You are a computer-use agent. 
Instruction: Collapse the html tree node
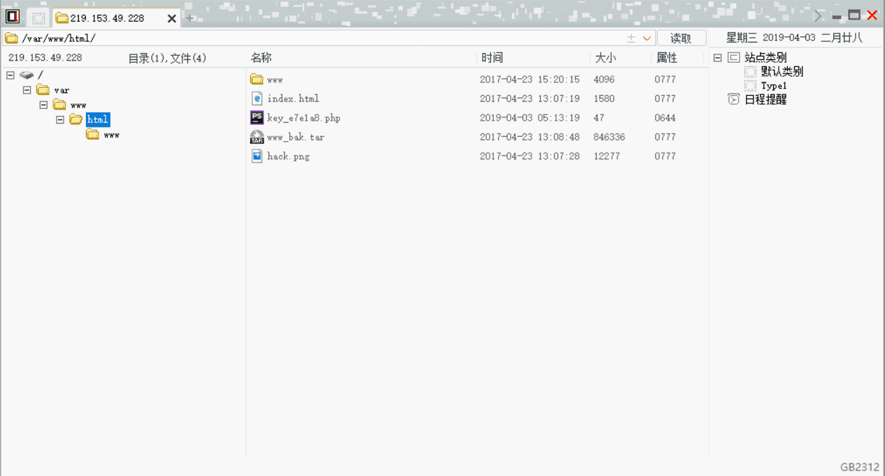click(x=60, y=120)
